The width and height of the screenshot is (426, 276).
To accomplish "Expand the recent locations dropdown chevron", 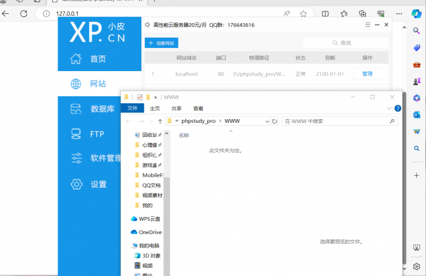I will [x=152, y=122].
